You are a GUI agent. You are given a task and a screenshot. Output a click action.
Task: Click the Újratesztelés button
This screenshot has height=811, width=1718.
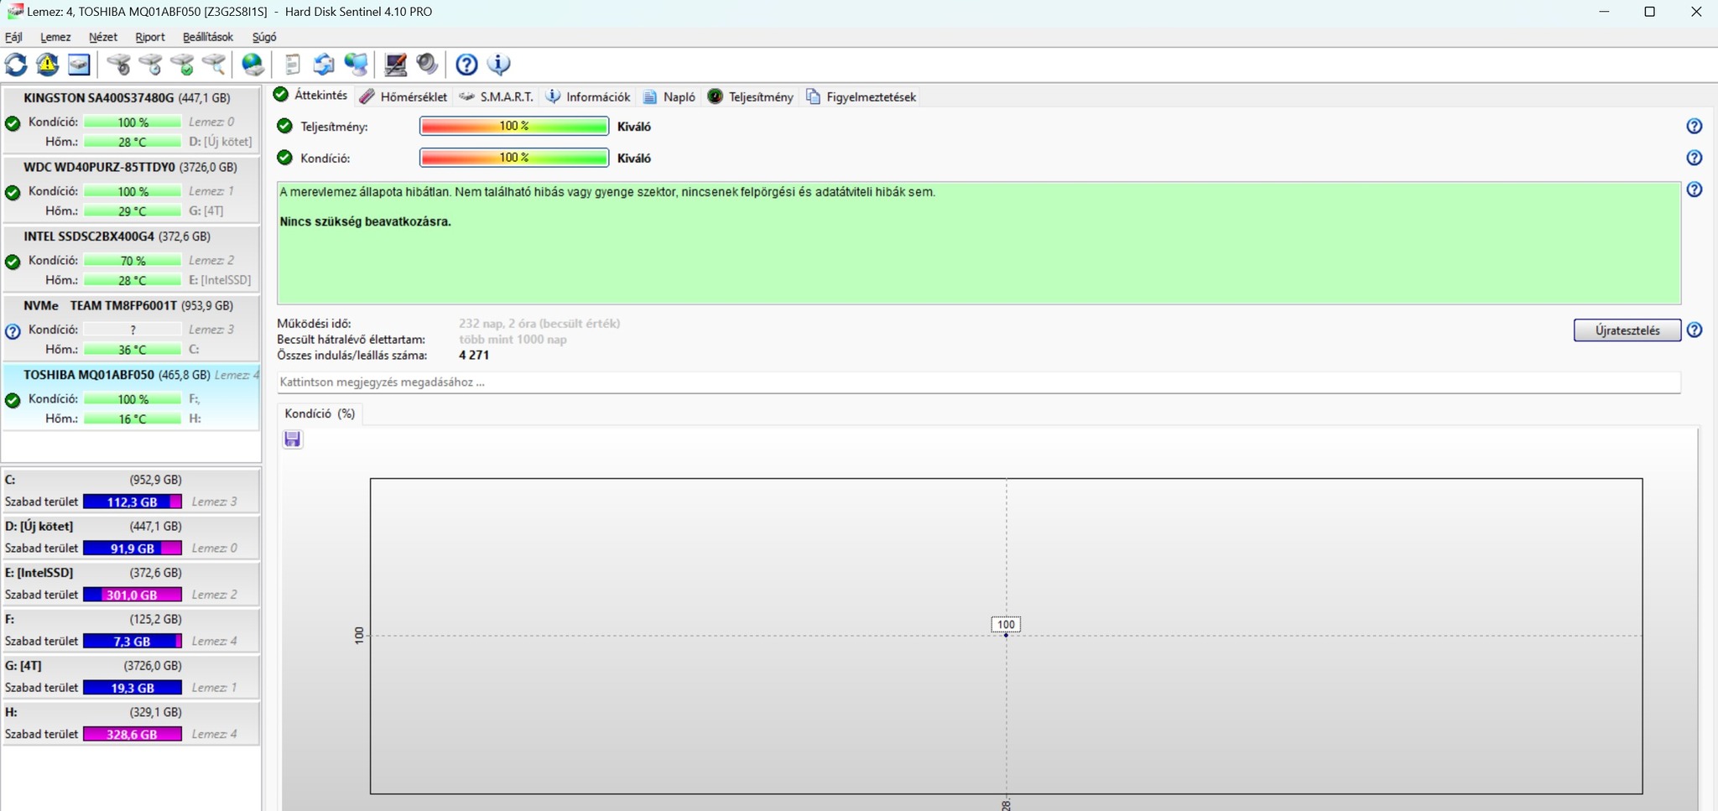point(1627,330)
